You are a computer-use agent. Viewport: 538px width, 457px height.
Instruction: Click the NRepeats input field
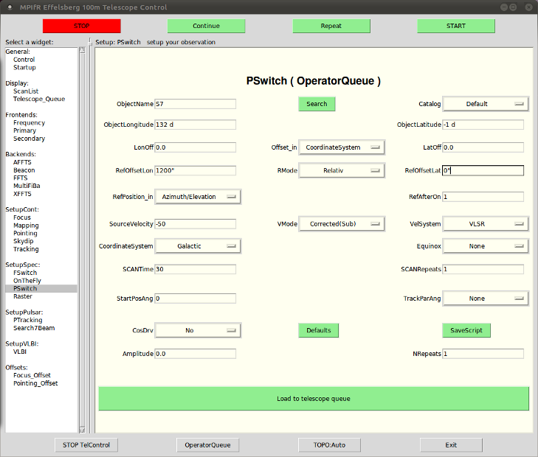click(483, 354)
